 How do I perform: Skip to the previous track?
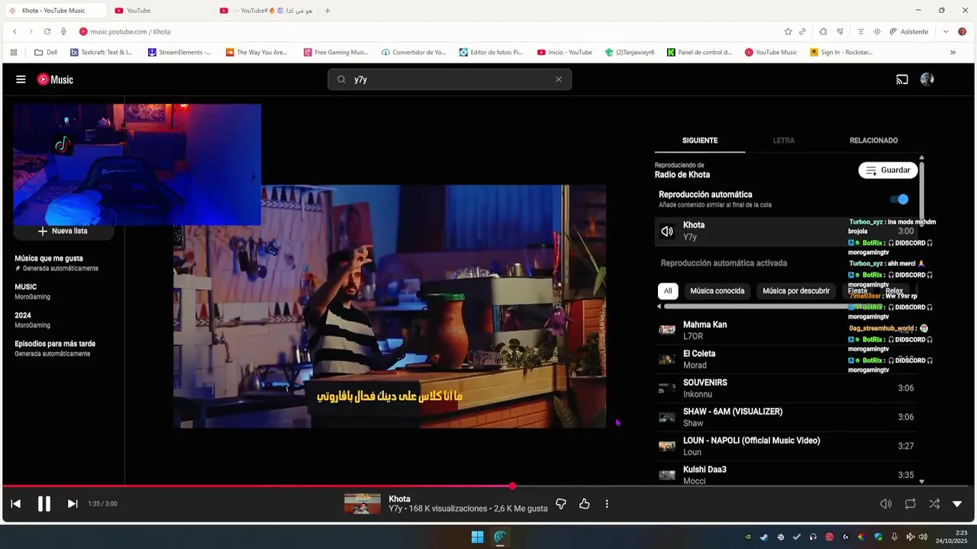pyautogui.click(x=16, y=503)
